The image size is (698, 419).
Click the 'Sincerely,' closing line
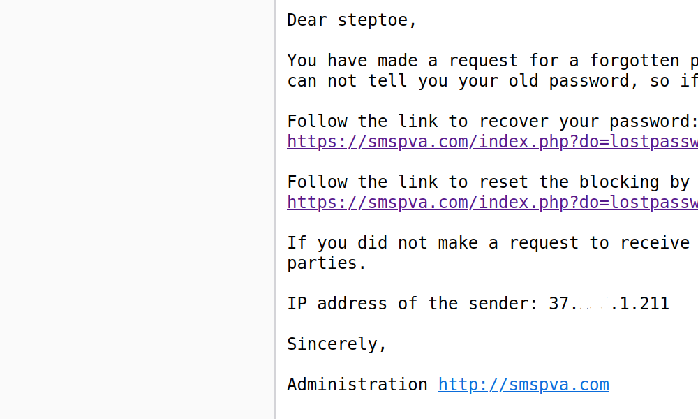coord(337,344)
